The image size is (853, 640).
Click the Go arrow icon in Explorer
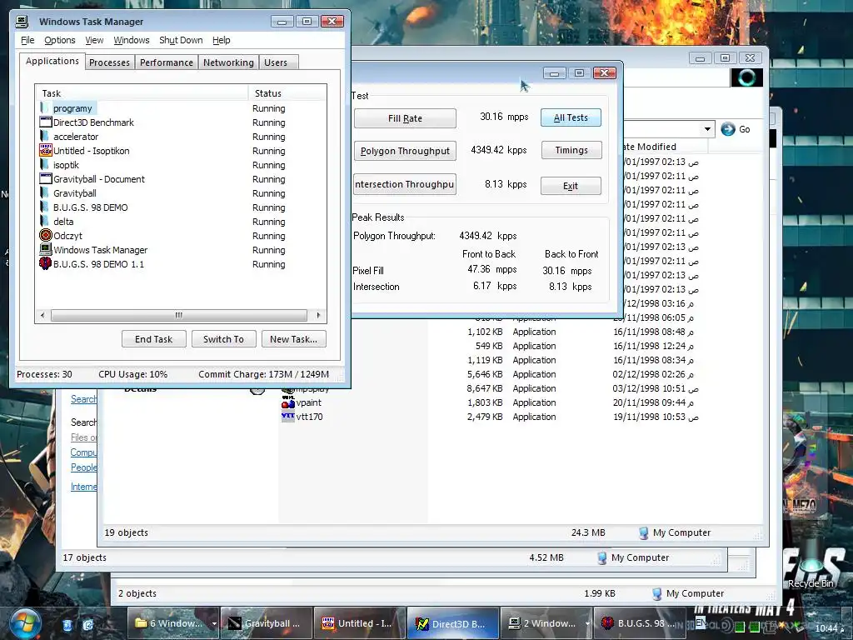click(x=727, y=129)
